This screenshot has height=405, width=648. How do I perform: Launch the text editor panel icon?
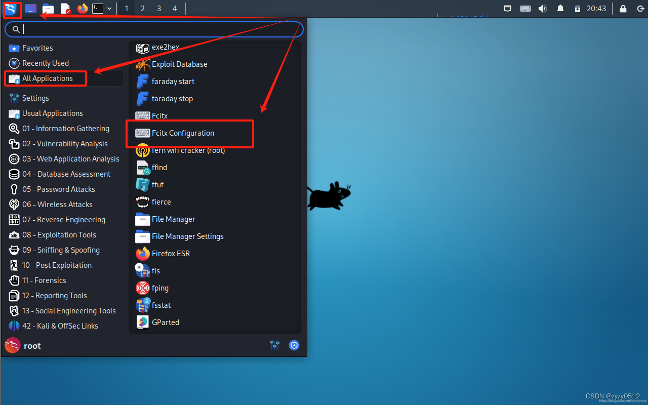click(x=65, y=9)
